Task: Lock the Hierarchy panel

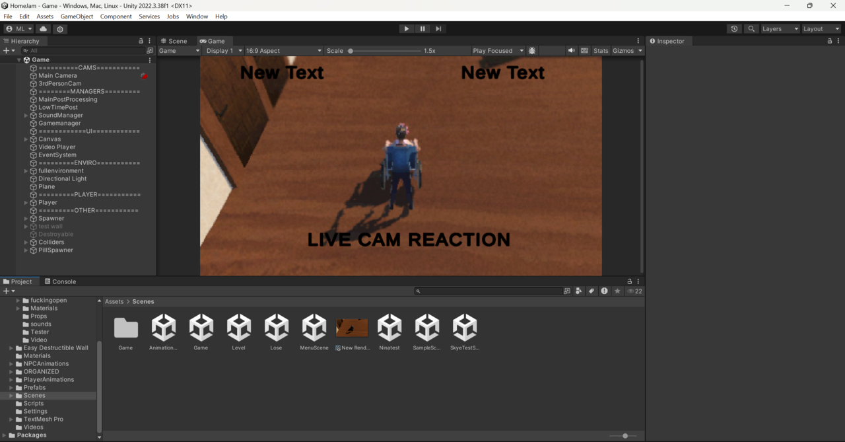Action: tap(141, 41)
